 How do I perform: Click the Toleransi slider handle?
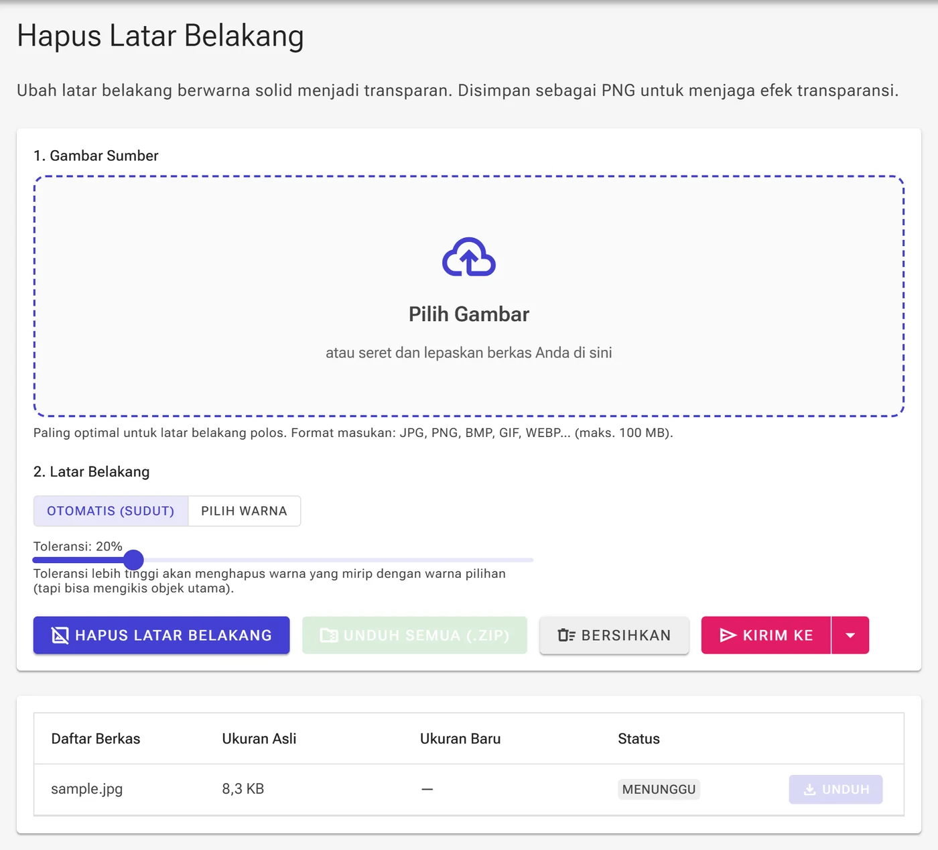click(x=134, y=560)
